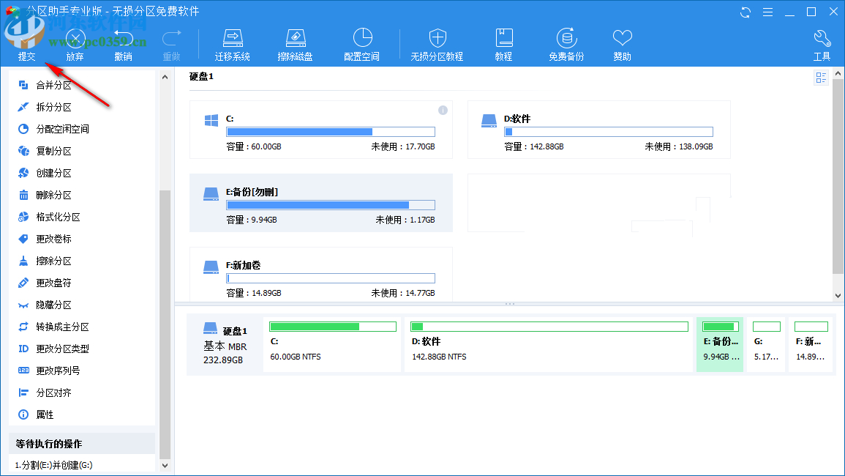Screen dimensions: 845x476
Task: Click 删除分区 in the left panel
Action: click(53, 195)
